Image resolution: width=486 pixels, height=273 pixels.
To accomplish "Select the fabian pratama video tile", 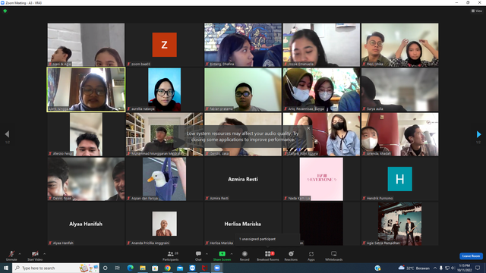I will 243,89.
